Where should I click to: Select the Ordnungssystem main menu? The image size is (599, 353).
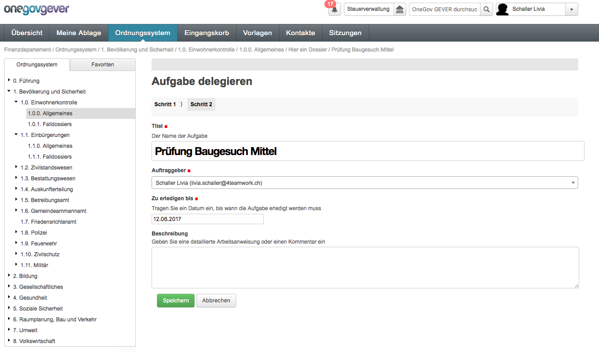coord(143,33)
